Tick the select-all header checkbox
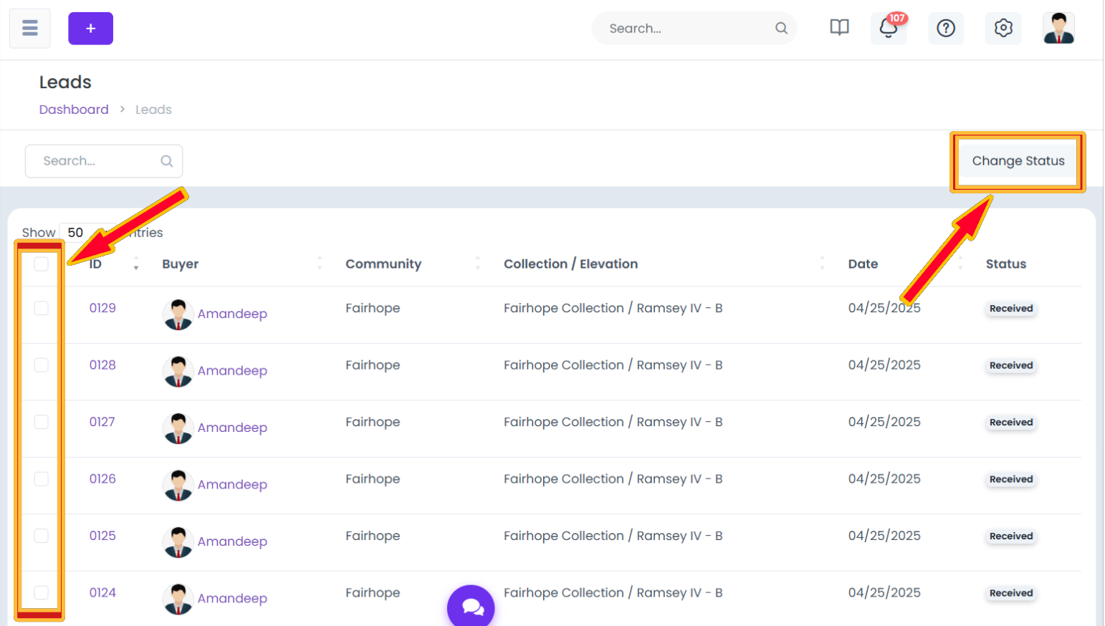Screen dimensions: 1105x626 [x=42, y=264]
